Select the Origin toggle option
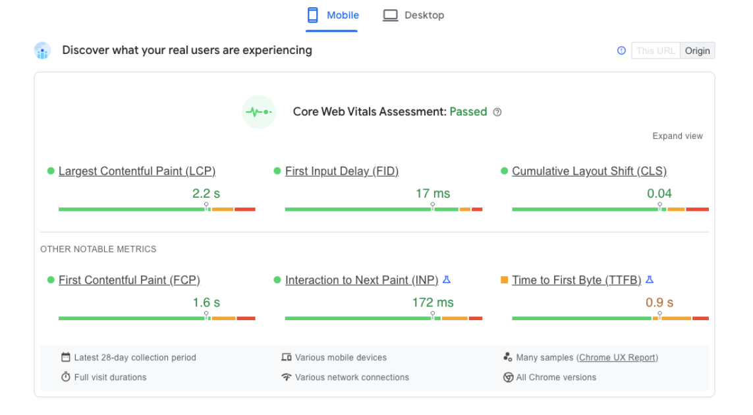 [698, 50]
